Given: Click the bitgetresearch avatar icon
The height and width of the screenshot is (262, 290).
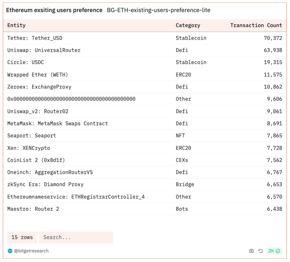Looking at the screenshot, I should (10, 251).
